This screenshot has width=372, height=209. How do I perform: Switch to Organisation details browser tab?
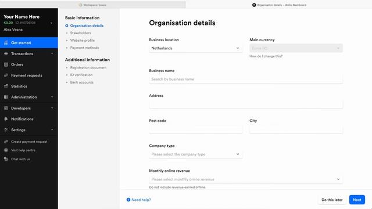[279, 5]
